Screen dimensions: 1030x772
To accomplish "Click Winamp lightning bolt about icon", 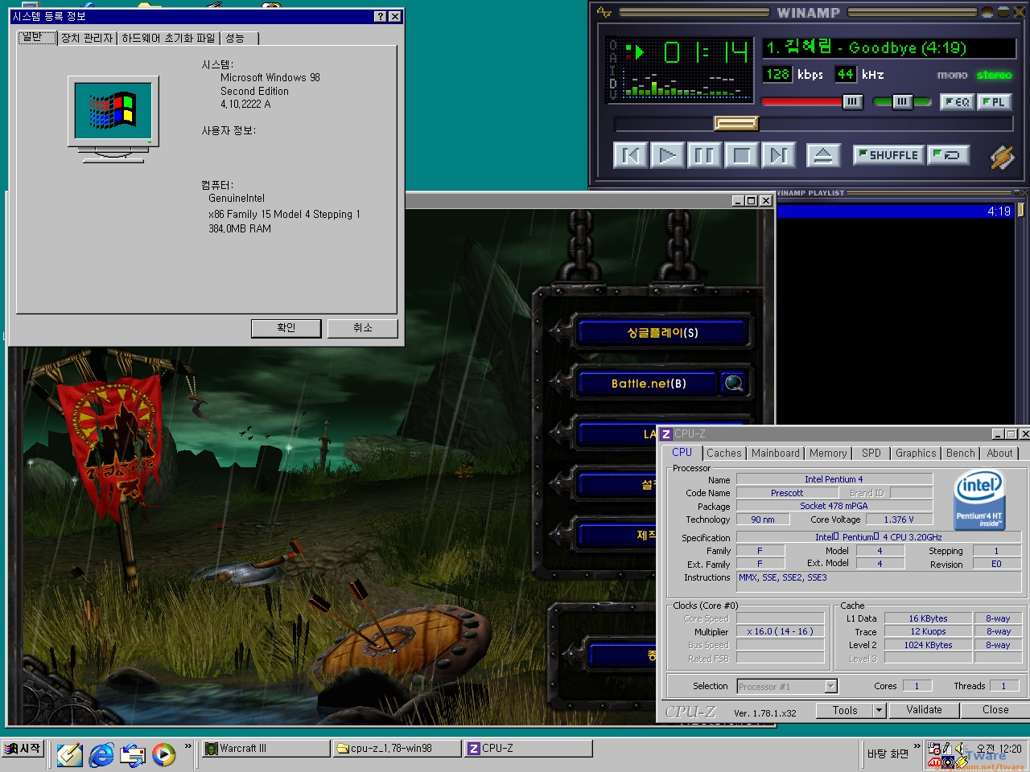I will point(1002,156).
